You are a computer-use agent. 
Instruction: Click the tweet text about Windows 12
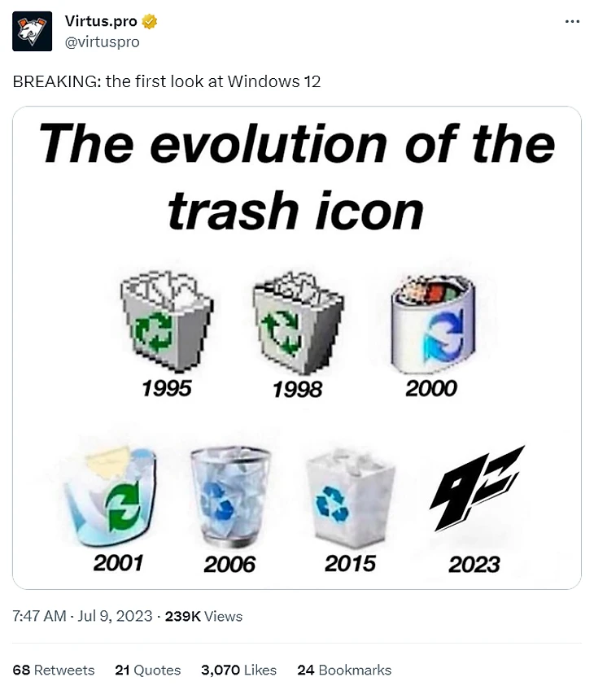tap(166, 81)
